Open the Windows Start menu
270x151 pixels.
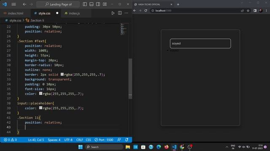(81, 147)
